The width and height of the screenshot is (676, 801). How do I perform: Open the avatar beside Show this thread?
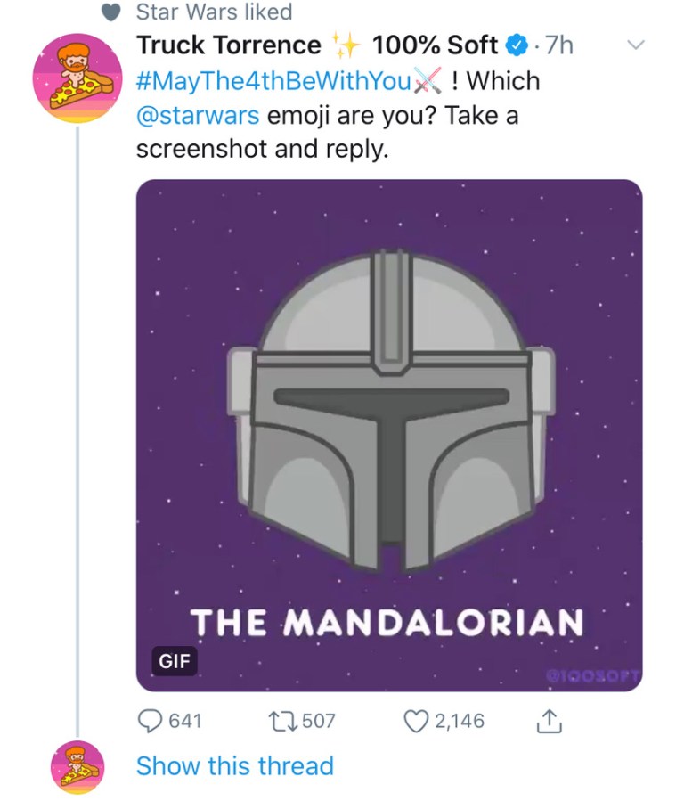point(78,765)
